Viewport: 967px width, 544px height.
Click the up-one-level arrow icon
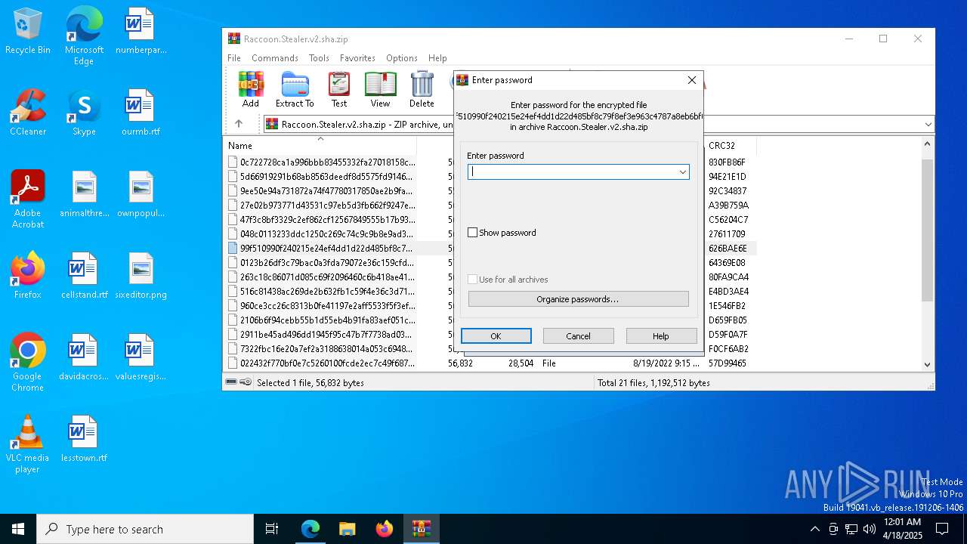[x=239, y=124]
